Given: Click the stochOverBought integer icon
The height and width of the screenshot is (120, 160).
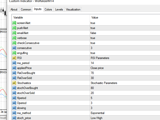Looking at the screenshot, I should pos(14,88).
